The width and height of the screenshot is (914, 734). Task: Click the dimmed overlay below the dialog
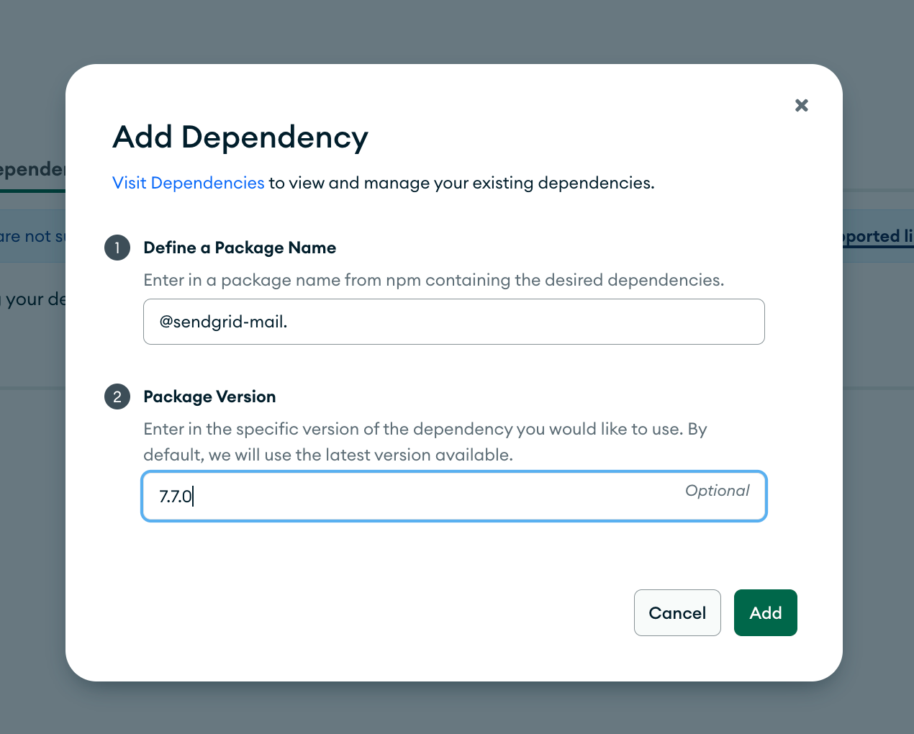click(457, 709)
